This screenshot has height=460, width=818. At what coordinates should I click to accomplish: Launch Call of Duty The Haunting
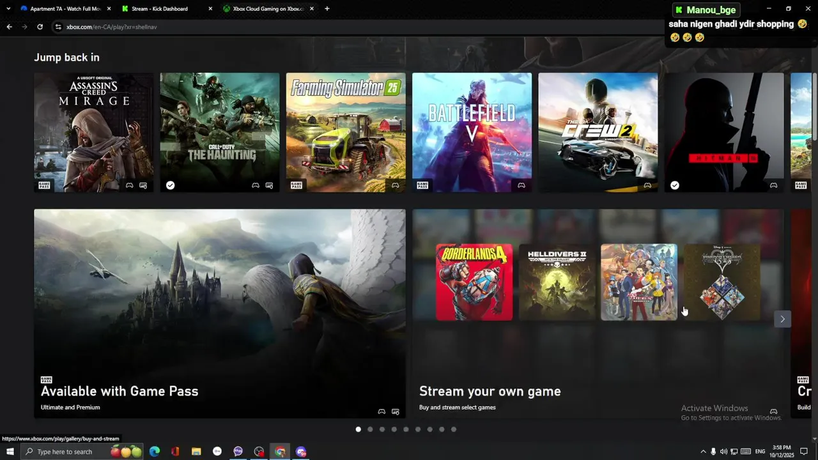[219, 132]
